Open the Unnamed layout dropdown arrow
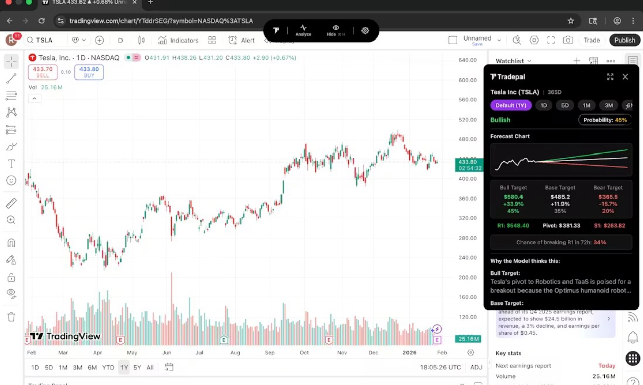643x385 pixels. coord(499,40)
